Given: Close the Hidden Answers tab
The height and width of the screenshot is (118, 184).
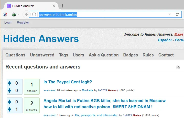Looking at the screenshot, I should [53, 6].
